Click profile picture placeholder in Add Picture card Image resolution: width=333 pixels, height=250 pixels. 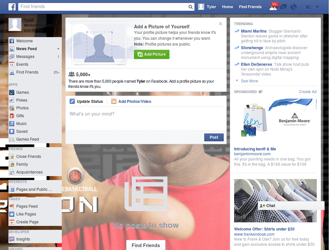click(100, 43)
